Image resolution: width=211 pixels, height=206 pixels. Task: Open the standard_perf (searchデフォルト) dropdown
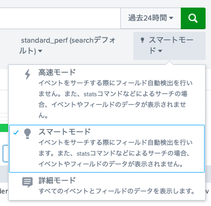[x=67, y=45]
